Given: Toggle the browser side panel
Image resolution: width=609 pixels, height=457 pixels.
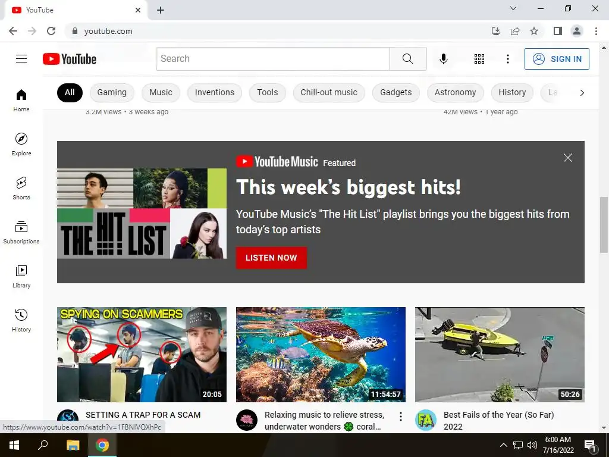Looking at the screenshot, I should coord(558,31).
